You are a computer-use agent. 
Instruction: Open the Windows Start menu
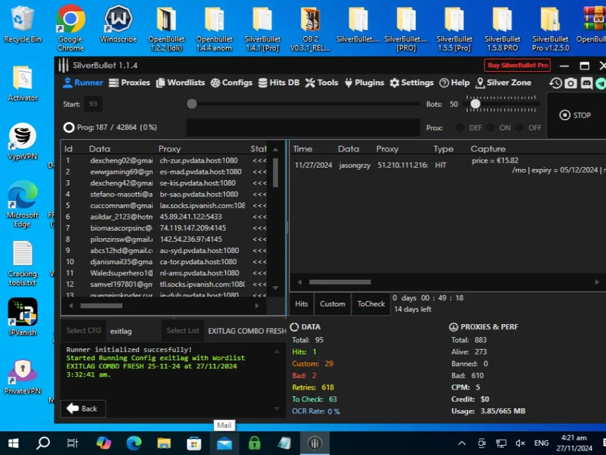click(13, 443)
